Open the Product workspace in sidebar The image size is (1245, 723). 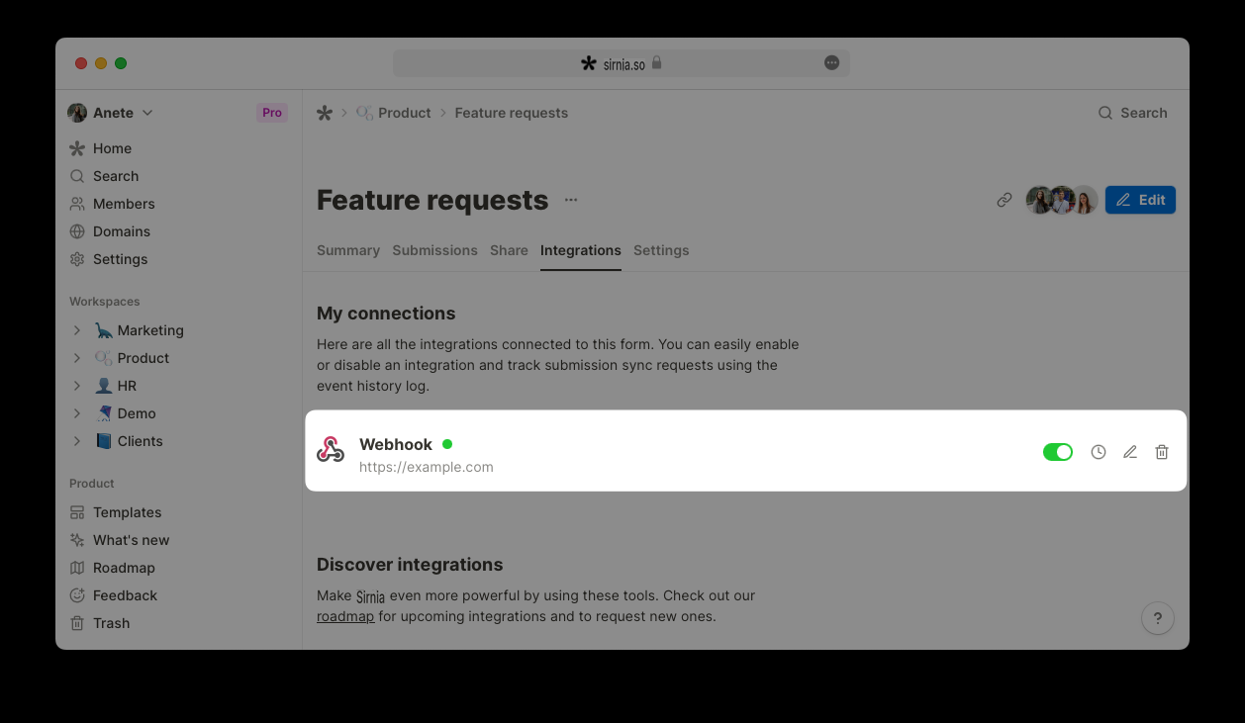tap(132, 358)
